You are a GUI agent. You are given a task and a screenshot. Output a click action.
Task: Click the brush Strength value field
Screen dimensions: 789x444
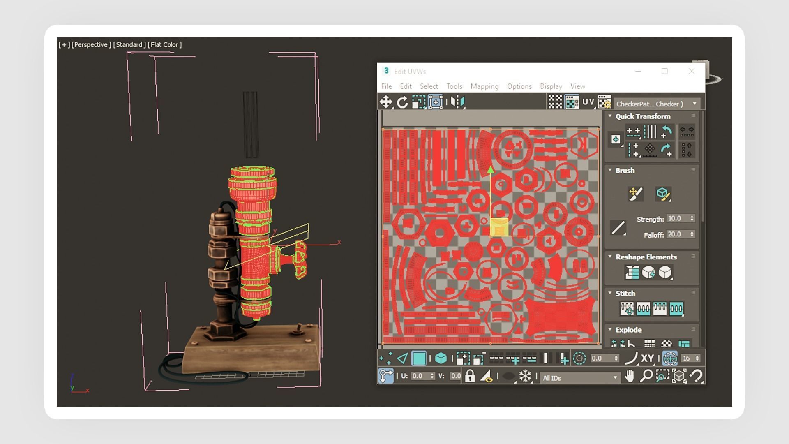(x=677, y=218)
